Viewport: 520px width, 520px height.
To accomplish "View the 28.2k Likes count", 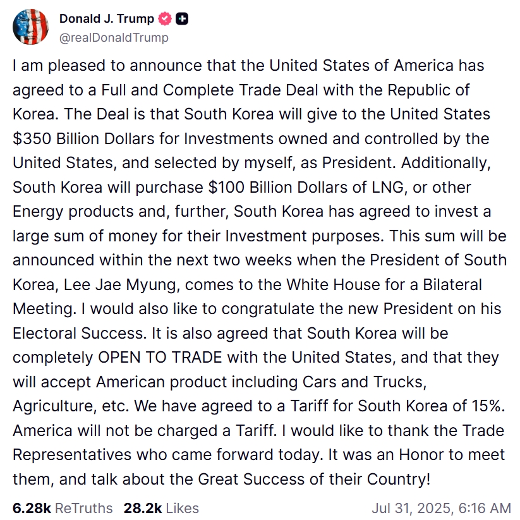I will pyautogui.click(x=143, y=508).
